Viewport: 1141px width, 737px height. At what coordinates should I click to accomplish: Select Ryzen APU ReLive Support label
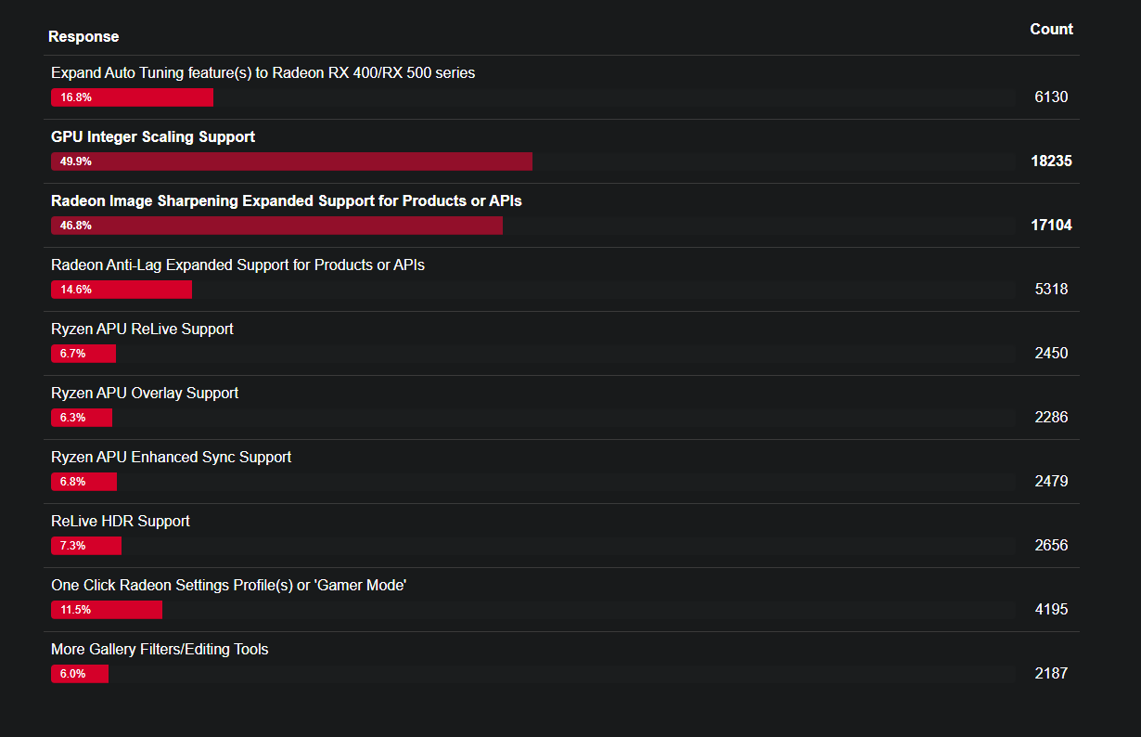coord(142,329)
